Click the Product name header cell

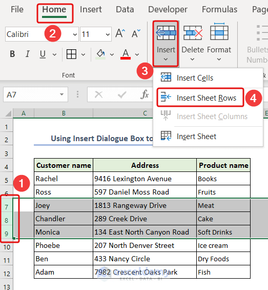coord(223,165)
